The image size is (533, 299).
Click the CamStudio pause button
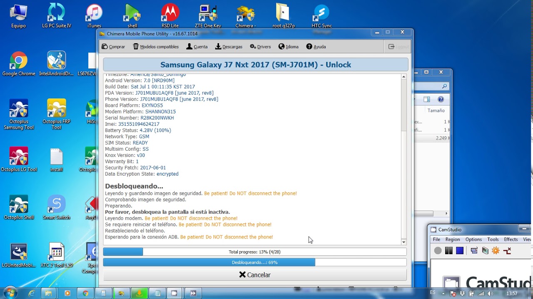(448, 250)
